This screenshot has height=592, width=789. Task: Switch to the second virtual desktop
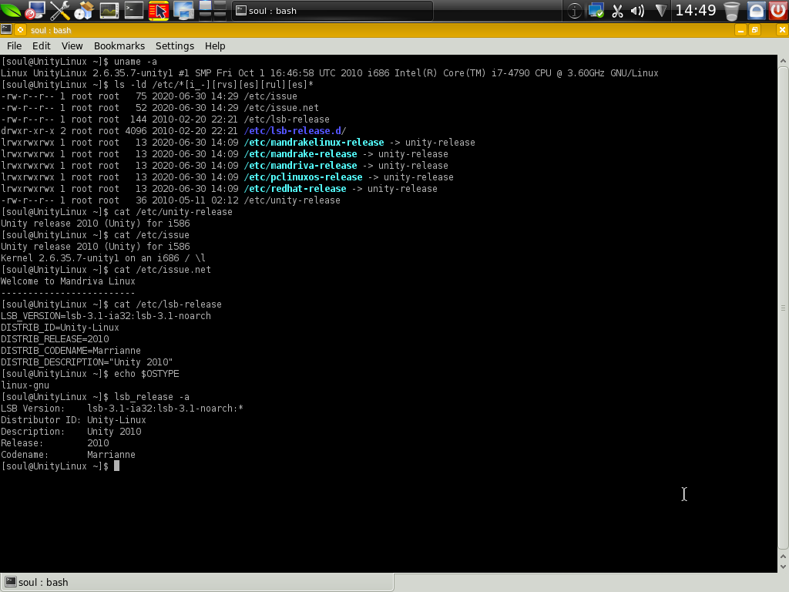pyautogui.click(x=220, y=5)
